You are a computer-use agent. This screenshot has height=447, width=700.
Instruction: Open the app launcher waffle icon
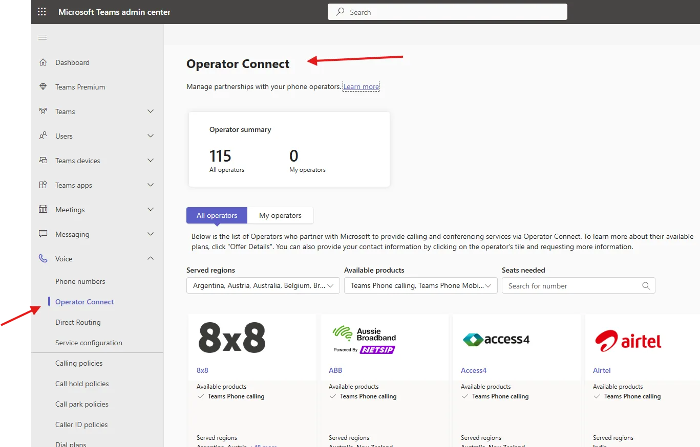point(41,11)
